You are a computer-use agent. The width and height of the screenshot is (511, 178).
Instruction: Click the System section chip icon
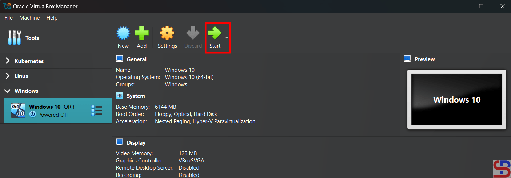pyautogui.click(x=119, y=96)
